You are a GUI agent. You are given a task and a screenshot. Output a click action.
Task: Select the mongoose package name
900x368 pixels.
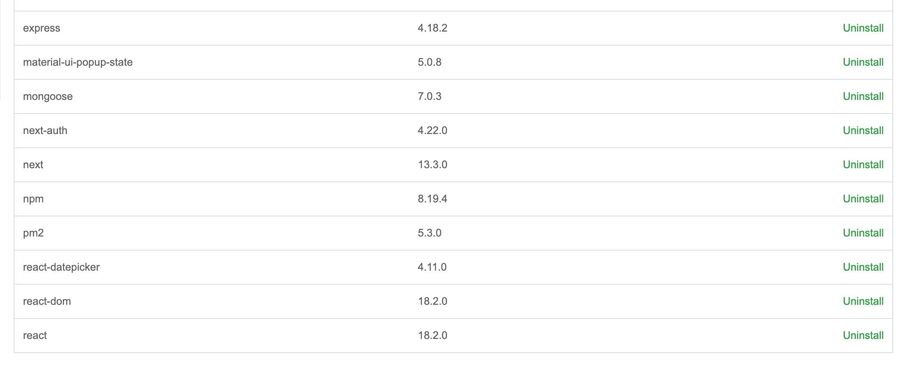tap(48, 96)
